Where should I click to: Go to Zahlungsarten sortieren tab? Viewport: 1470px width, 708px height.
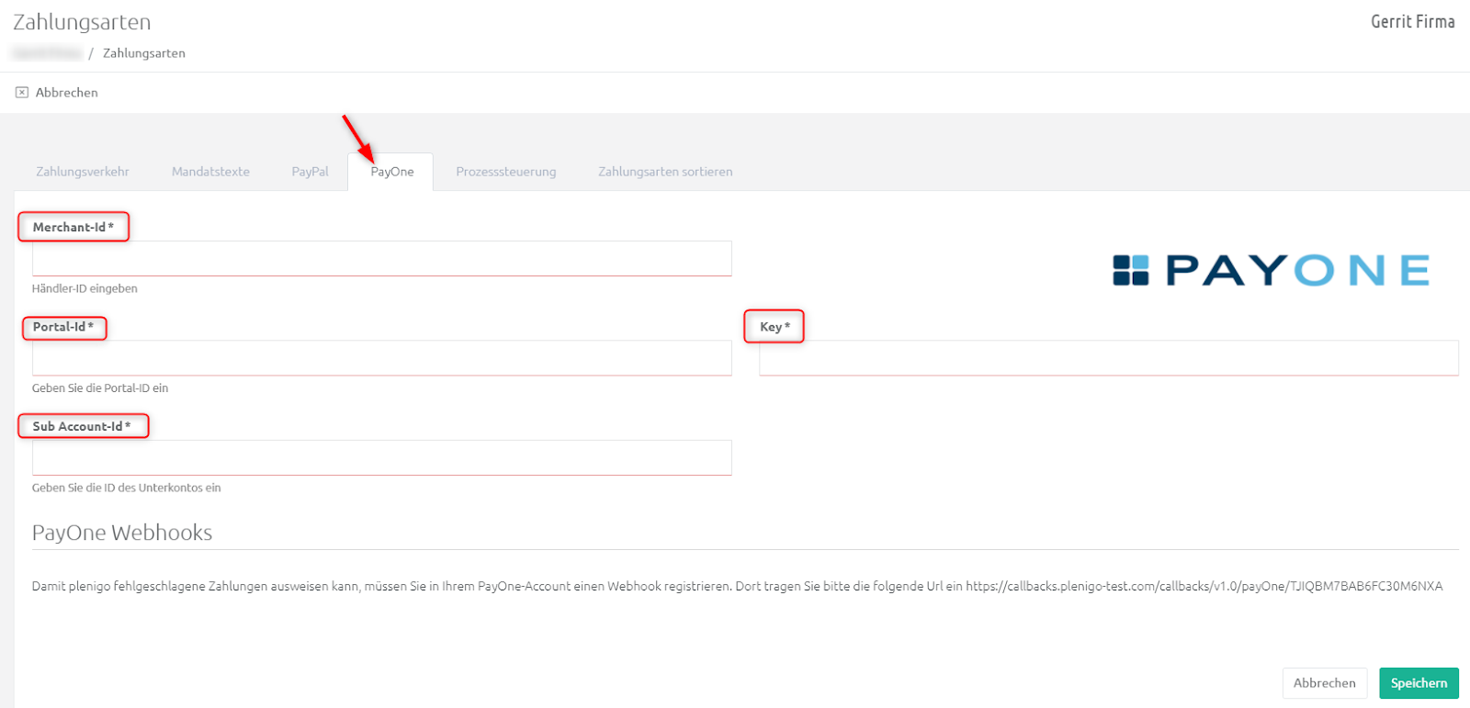[x=665, y=172]
